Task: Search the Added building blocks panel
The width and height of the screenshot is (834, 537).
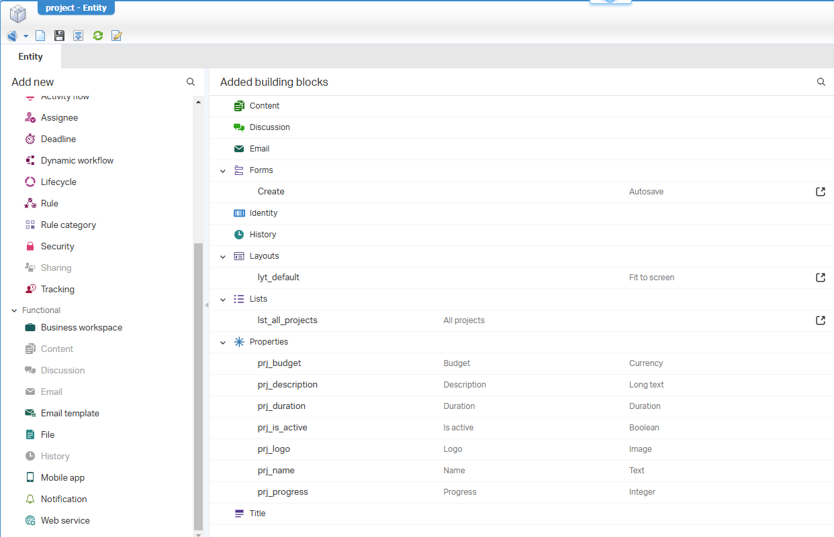Action: [x=821, y=82]
